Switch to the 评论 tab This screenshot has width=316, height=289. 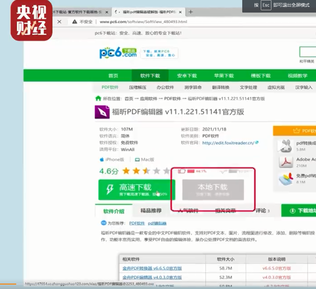pos(263,211)
